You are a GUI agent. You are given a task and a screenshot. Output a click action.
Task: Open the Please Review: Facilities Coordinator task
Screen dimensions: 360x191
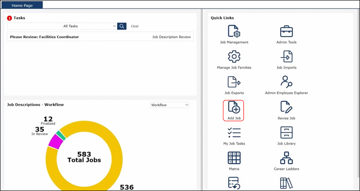coord(44,37)
